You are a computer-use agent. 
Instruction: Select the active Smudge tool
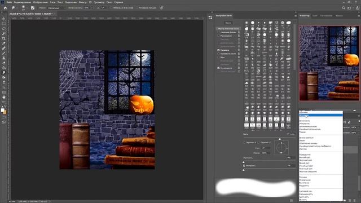(4, 73)
